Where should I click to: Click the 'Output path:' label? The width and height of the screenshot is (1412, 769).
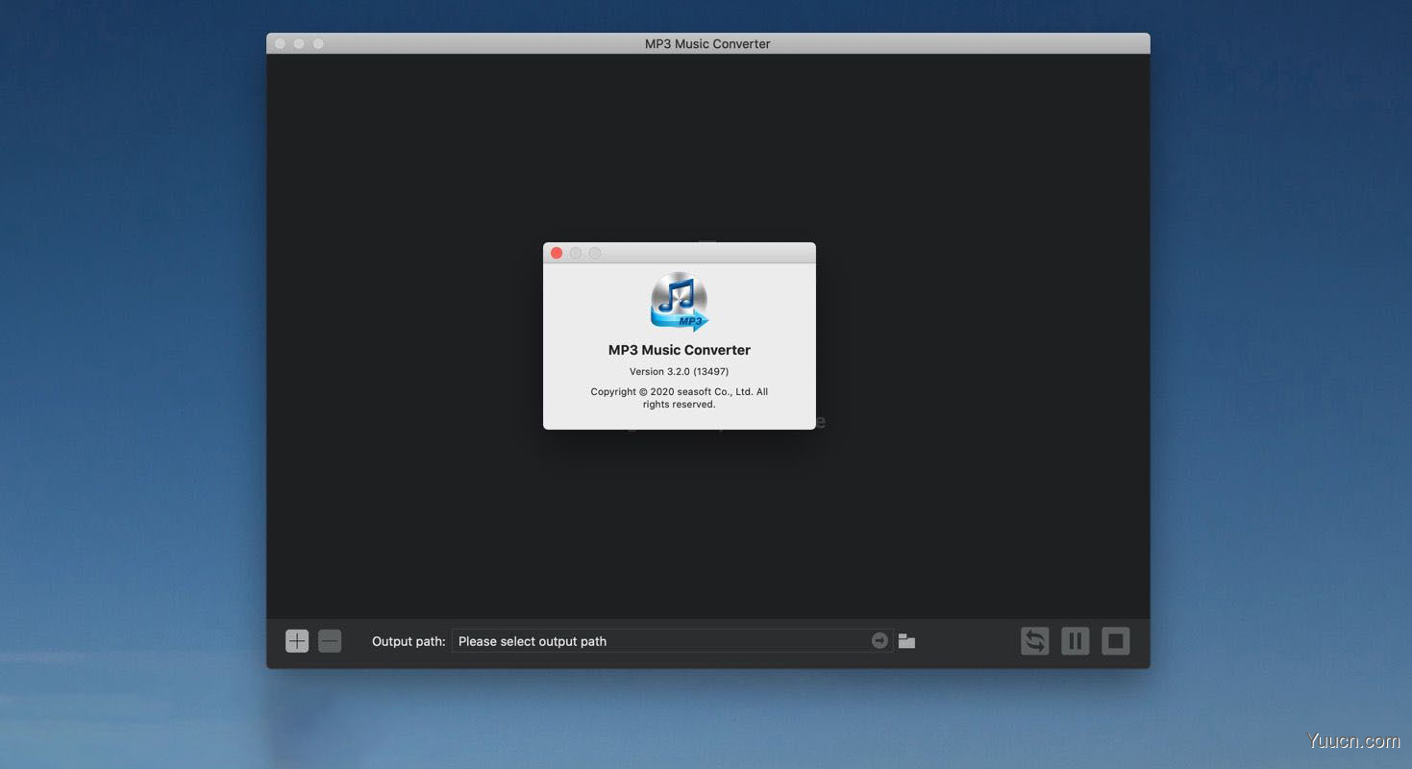click(409, 641)
